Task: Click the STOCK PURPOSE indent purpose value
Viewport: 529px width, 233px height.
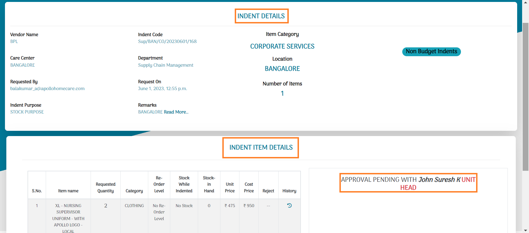Action: [x=27, y=112]
